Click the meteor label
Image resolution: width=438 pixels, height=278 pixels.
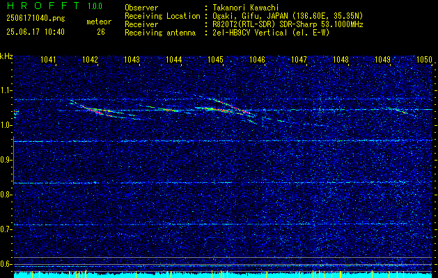[99, 22]
